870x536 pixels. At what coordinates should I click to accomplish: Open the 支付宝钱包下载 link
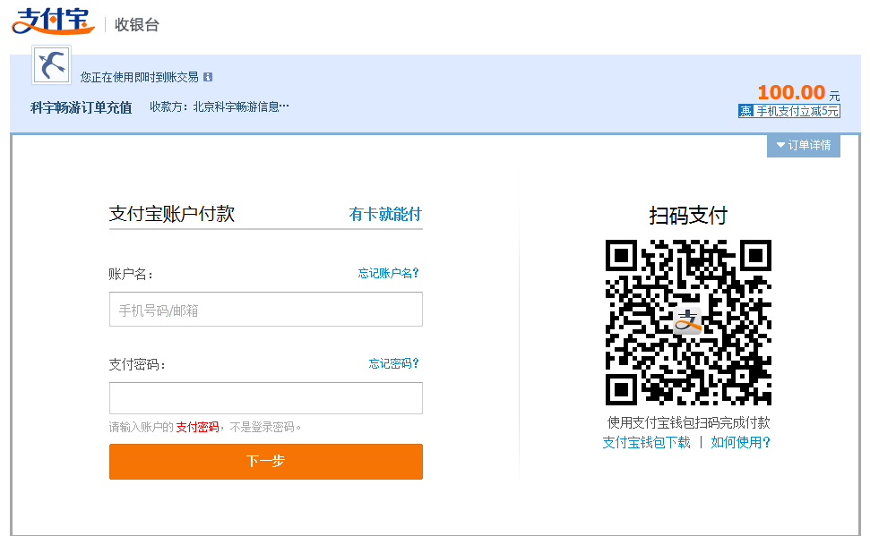646,442
